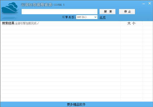153x107 pixels.
Task: Click the 搜索结果 column header
Action: (x=8, y=23)
